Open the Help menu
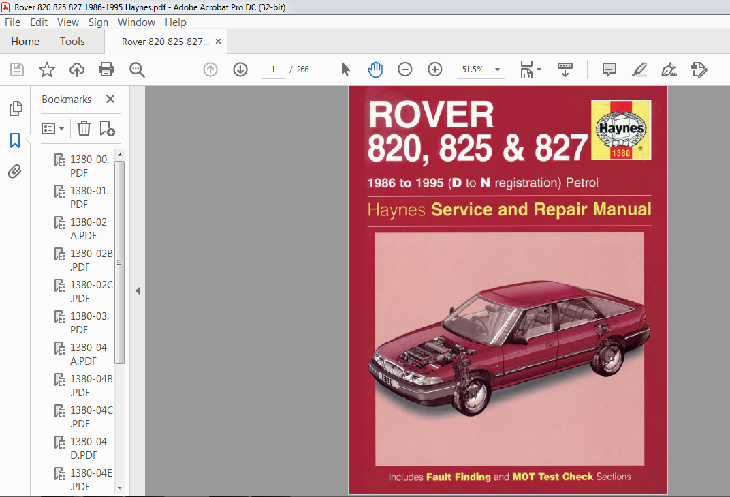Image resolution: width=730 pixels, height=497 pixels. 176,22
